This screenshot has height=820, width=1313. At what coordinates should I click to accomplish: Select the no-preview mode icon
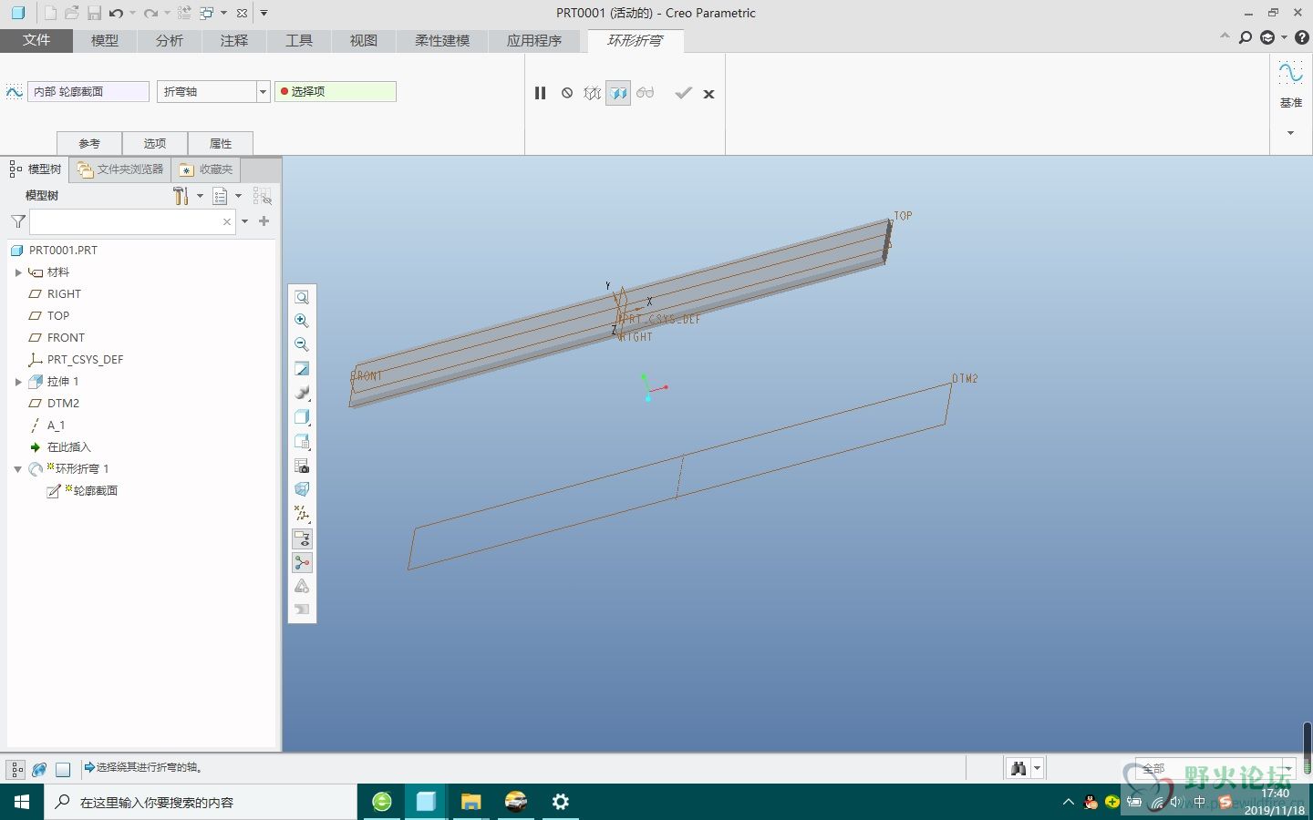[567, 93]
